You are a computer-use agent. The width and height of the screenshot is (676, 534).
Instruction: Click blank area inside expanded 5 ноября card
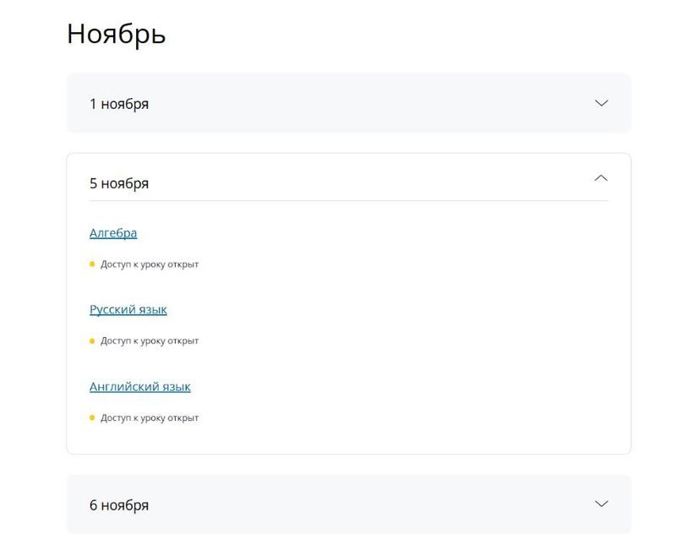point(422,338)
